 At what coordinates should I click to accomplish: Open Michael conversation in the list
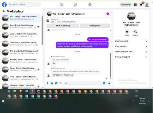21,61
